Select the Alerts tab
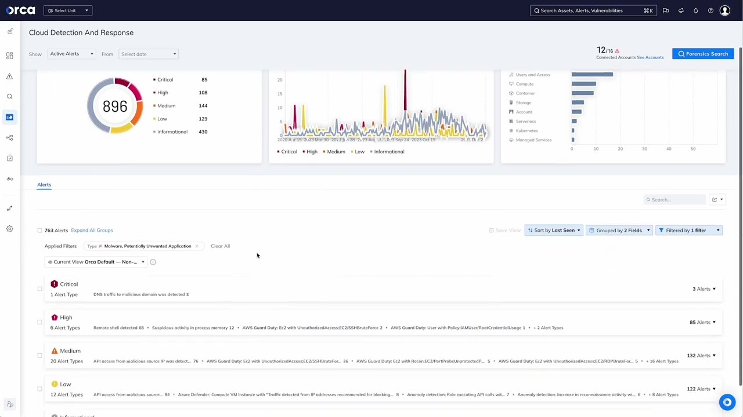The height and width of the screenshot is (417, 743). tap(44, 185)
